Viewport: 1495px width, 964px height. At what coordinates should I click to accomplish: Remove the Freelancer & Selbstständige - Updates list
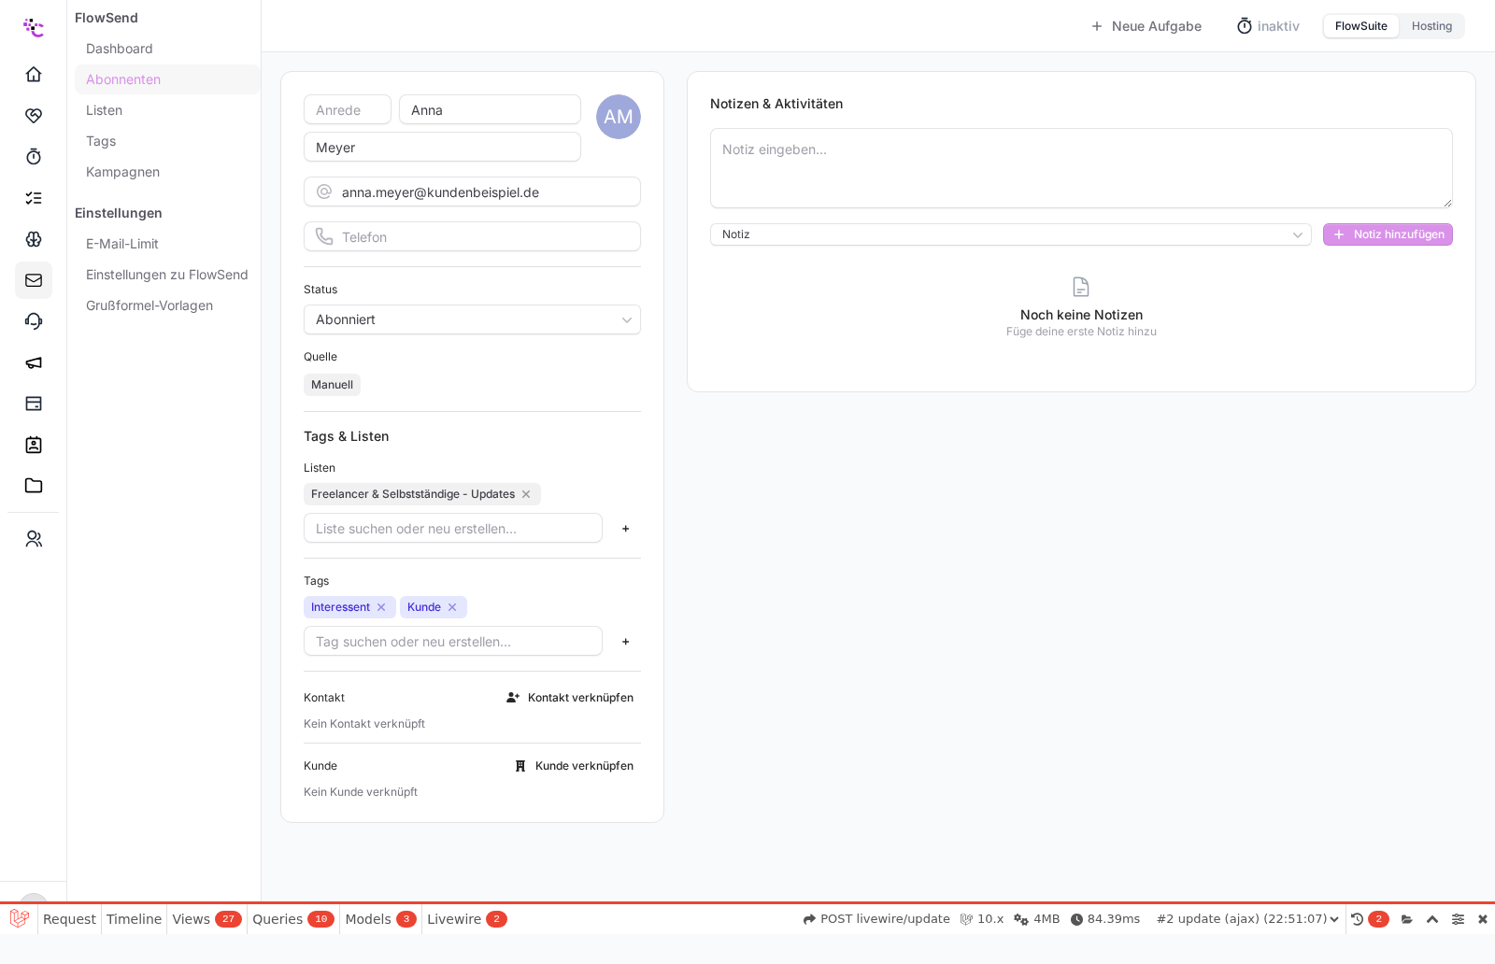click(x=526, y=494)
